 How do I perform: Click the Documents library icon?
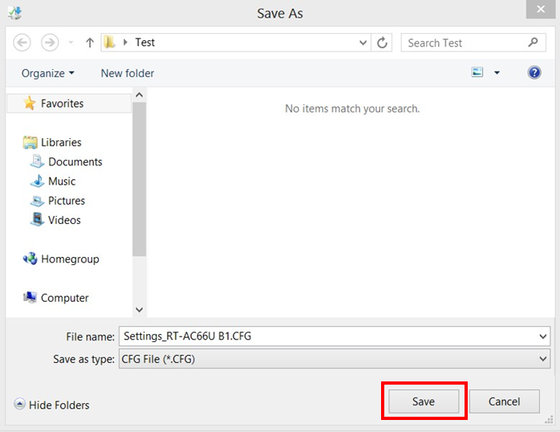point(37,161)
